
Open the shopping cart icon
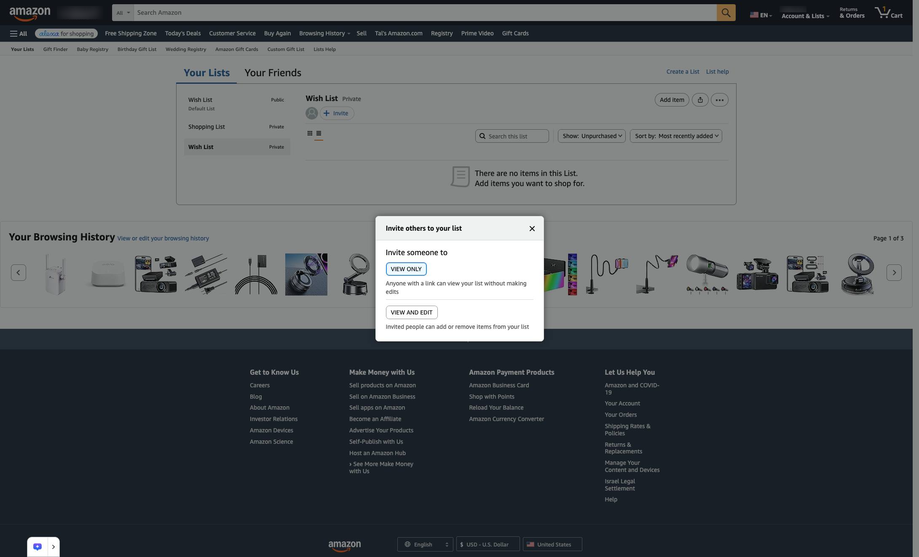(x=888, y=13)
